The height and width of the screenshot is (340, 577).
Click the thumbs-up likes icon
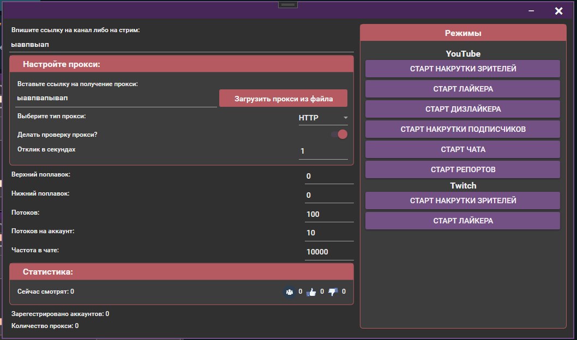311,292
